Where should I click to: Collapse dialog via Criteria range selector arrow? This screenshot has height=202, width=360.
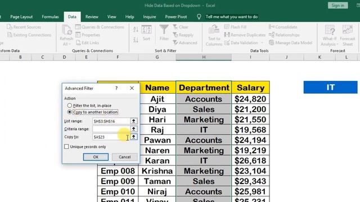pyautogui.click(x=133, y=129)
